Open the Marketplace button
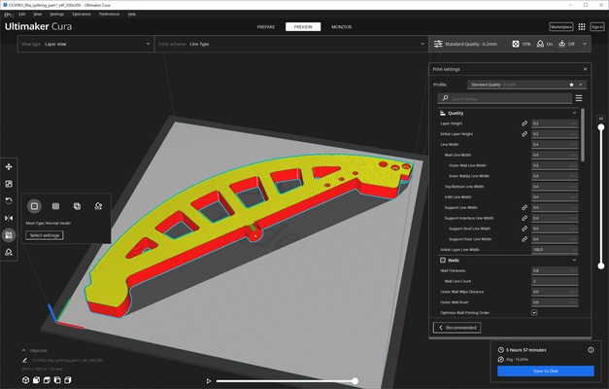 (561, 27)
